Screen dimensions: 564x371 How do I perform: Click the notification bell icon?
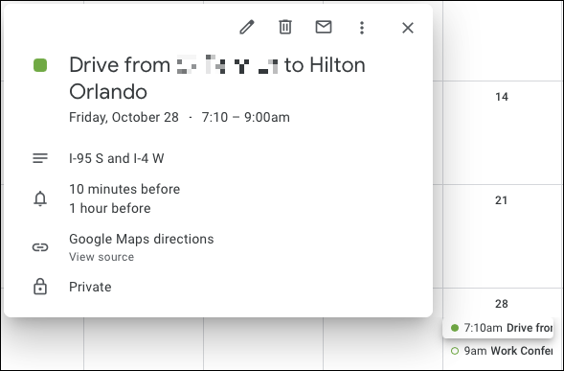40,198
